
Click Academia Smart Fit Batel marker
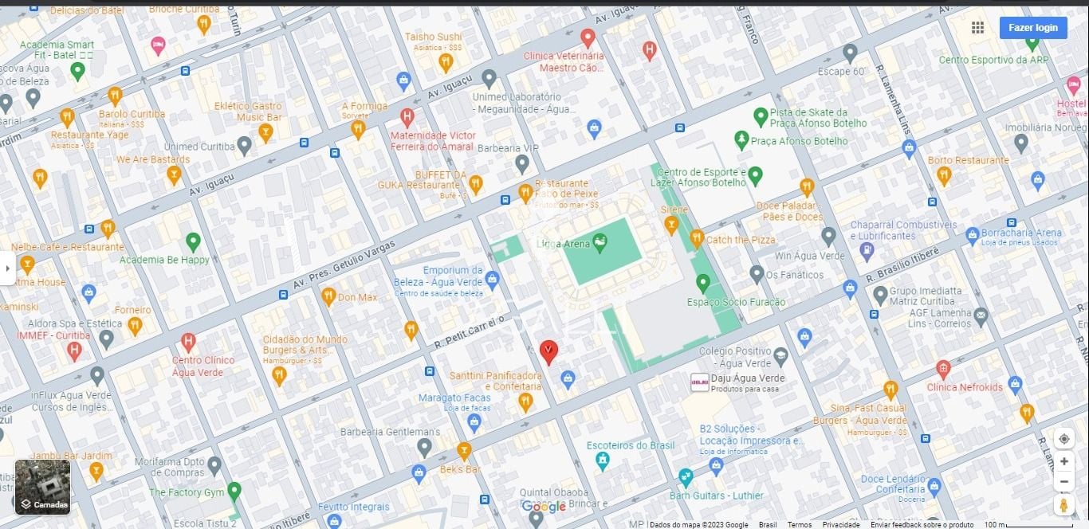[77, 71]
